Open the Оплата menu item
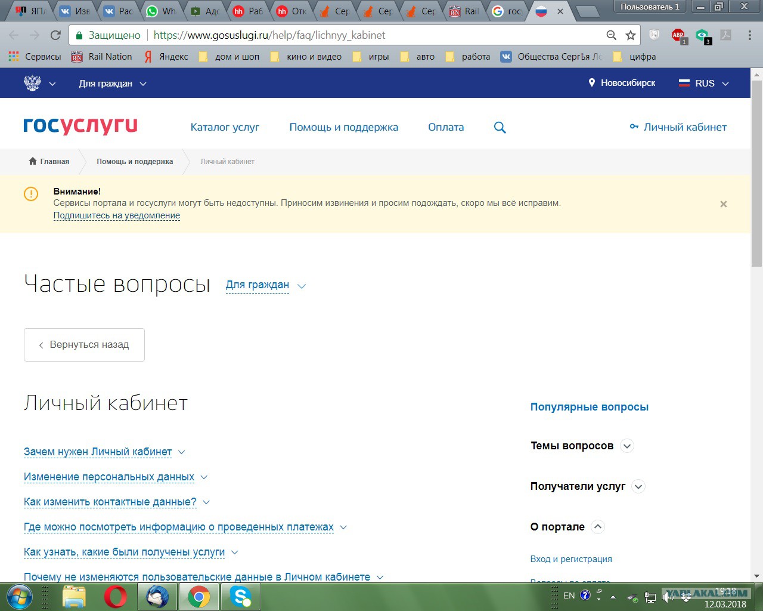 445,127
